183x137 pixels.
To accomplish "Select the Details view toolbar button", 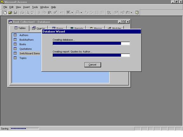I will pyautogui.click(x=102, y=13).
